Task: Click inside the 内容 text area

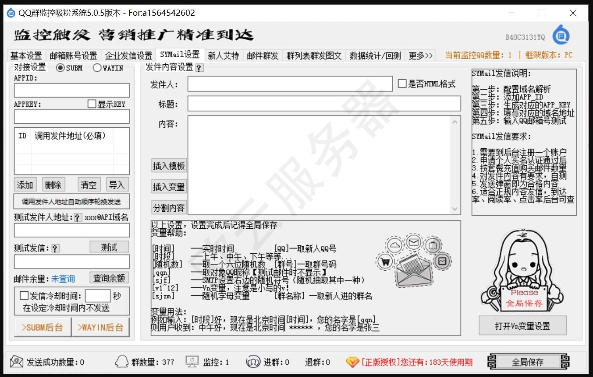Action: (319, 165)
